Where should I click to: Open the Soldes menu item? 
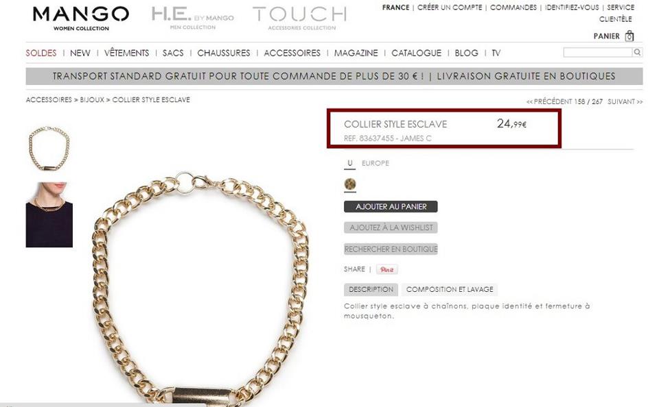(x=41, y=53)
